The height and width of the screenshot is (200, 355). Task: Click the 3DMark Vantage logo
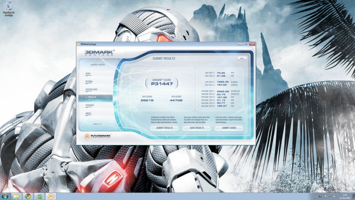tap(99, 53)
